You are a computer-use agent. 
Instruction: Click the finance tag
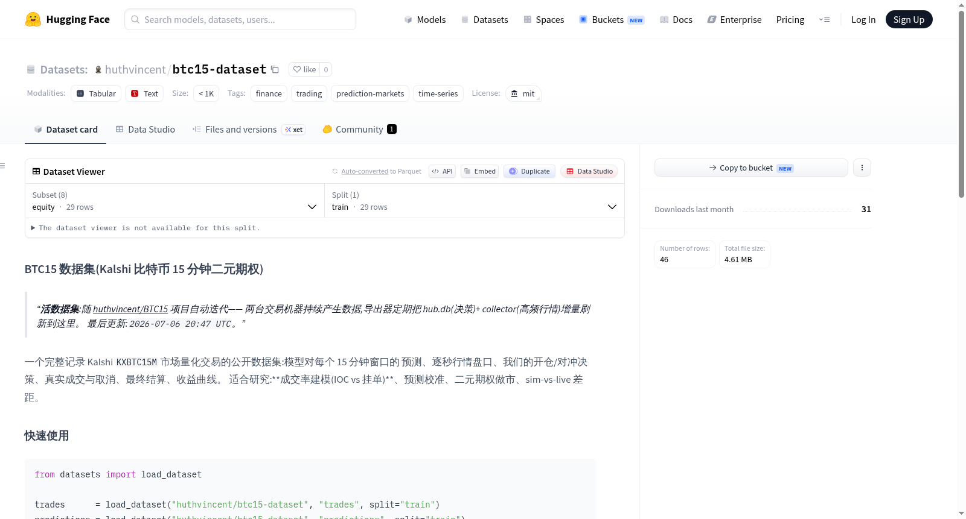coord(269,93)
